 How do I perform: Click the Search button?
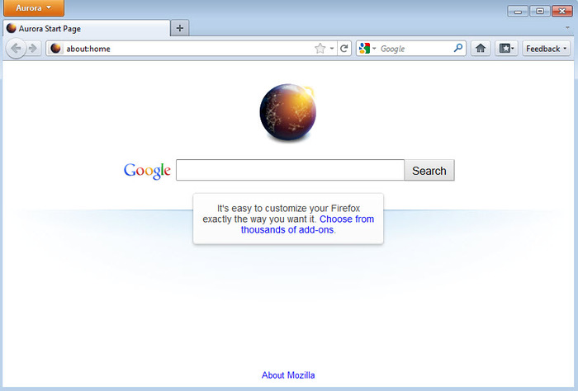[x=429, y=171]
